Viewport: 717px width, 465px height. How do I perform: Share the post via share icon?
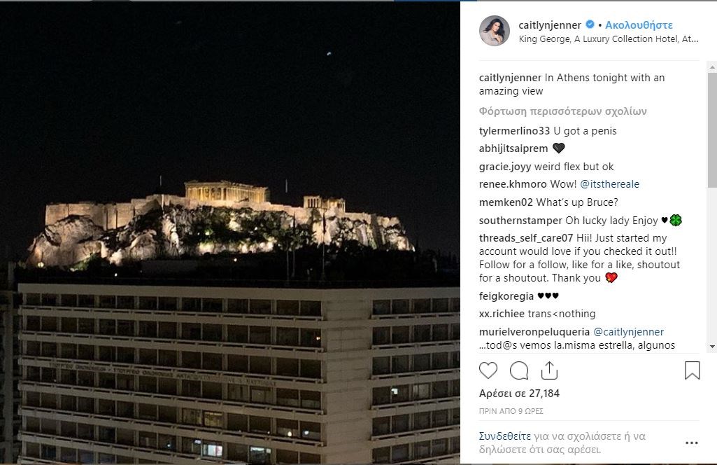tap(549, 370)
